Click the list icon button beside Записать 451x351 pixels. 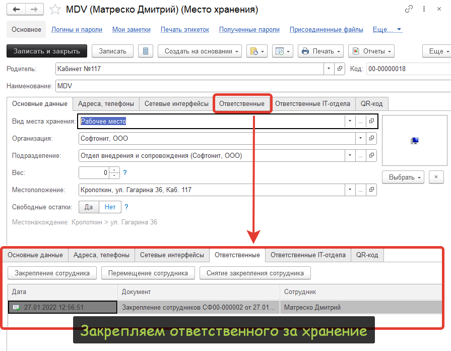point(146,51)
